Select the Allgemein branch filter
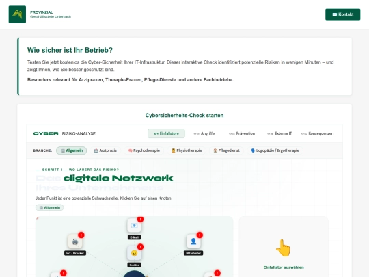369x277 pixels. click(x=72, y=150)
